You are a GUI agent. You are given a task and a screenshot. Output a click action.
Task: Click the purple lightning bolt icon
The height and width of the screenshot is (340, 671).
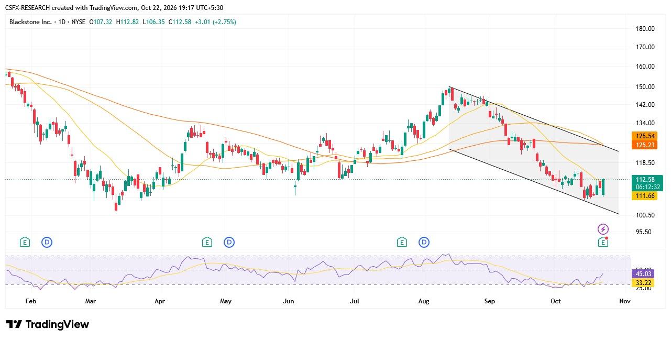coord(603,229)
